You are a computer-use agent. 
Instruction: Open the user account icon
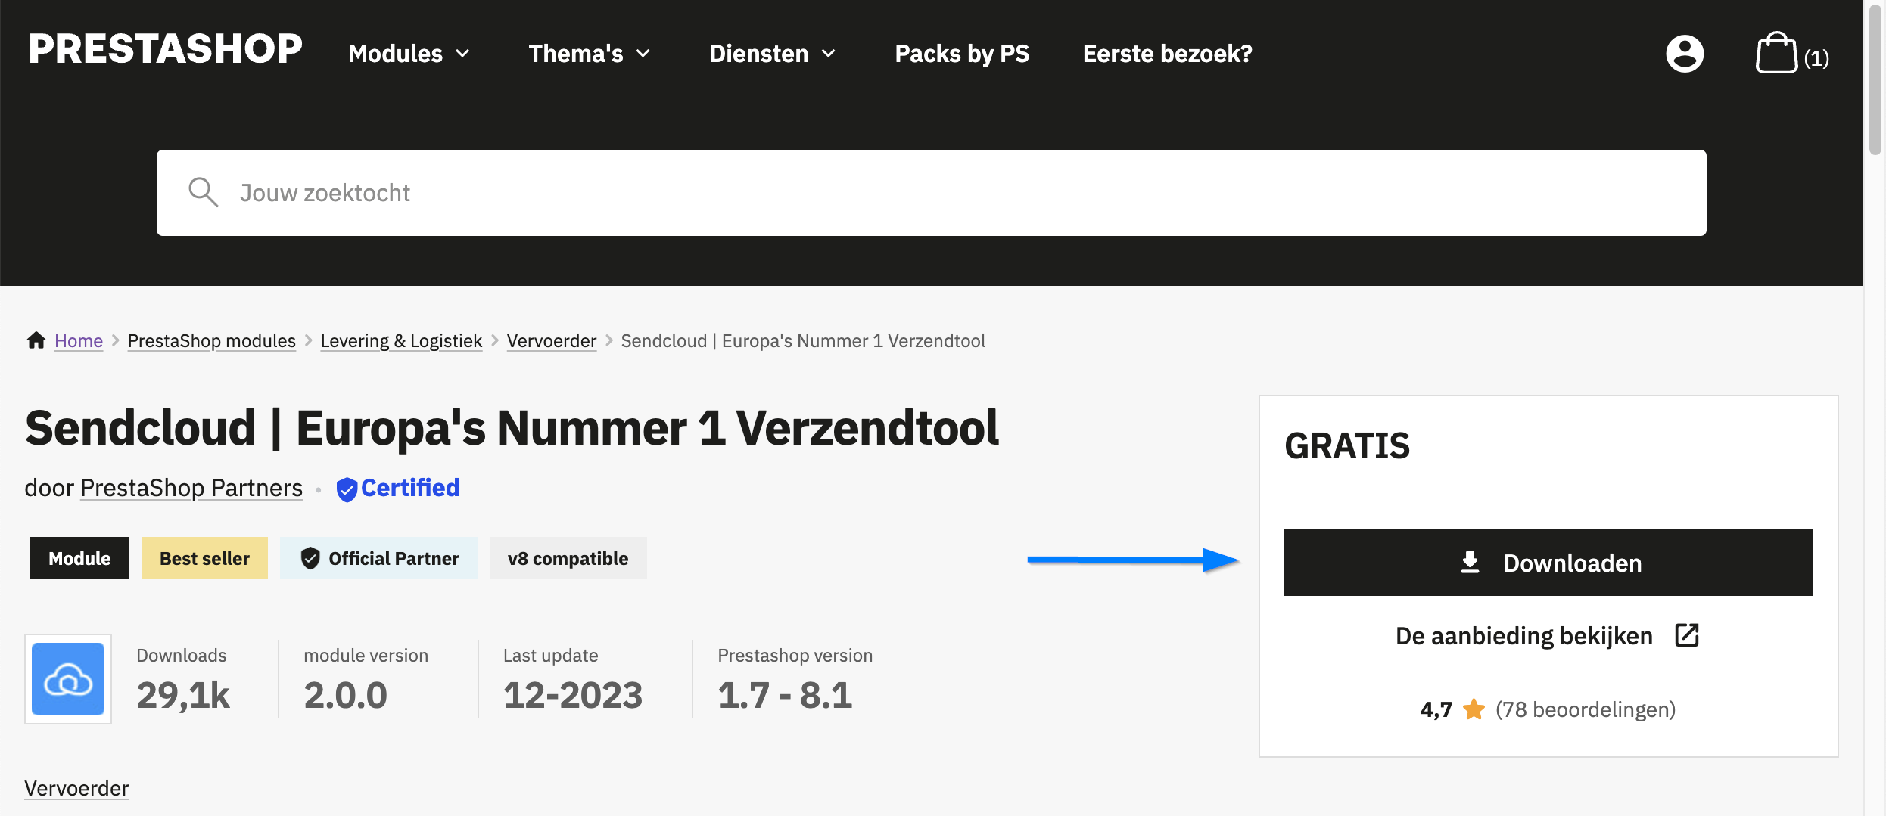pos(1685,54)
